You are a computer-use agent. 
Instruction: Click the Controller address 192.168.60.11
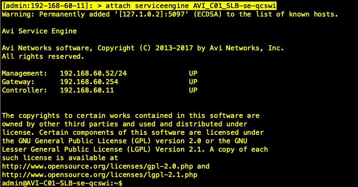coord(87,90)
